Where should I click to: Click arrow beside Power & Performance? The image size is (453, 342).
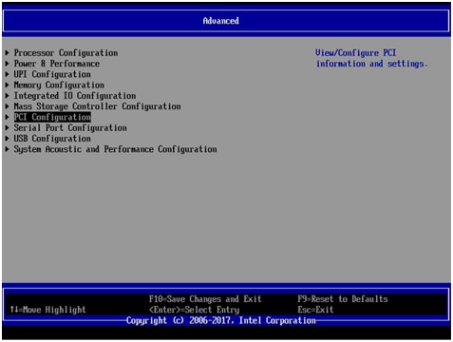pos(7,64)
